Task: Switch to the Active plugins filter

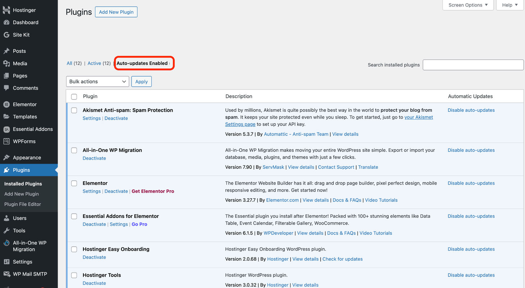Action: coord(95,63)
